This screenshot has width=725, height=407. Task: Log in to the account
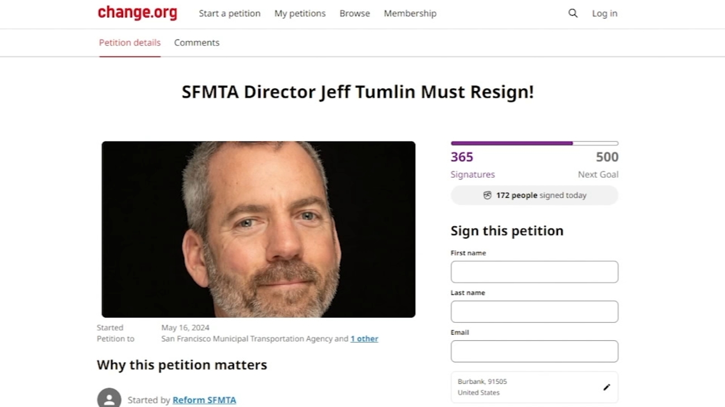click(x=604, y=14)
